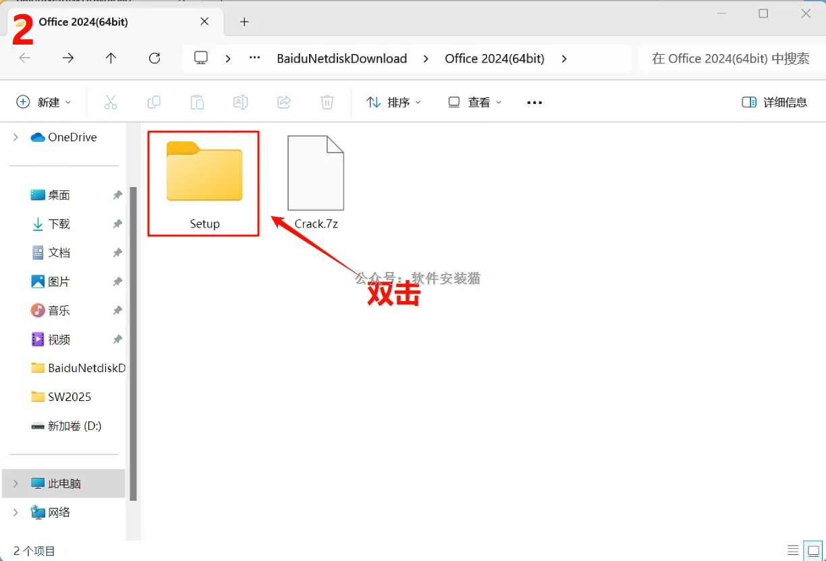Open the 查看 view dropdown
The width and height of the screenshot is (826, 561).
pyautogui.click(x=474, y=102)
